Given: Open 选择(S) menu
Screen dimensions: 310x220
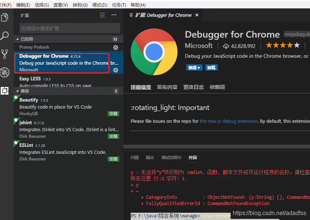Looking at the screenshot, I should (42, 5).
